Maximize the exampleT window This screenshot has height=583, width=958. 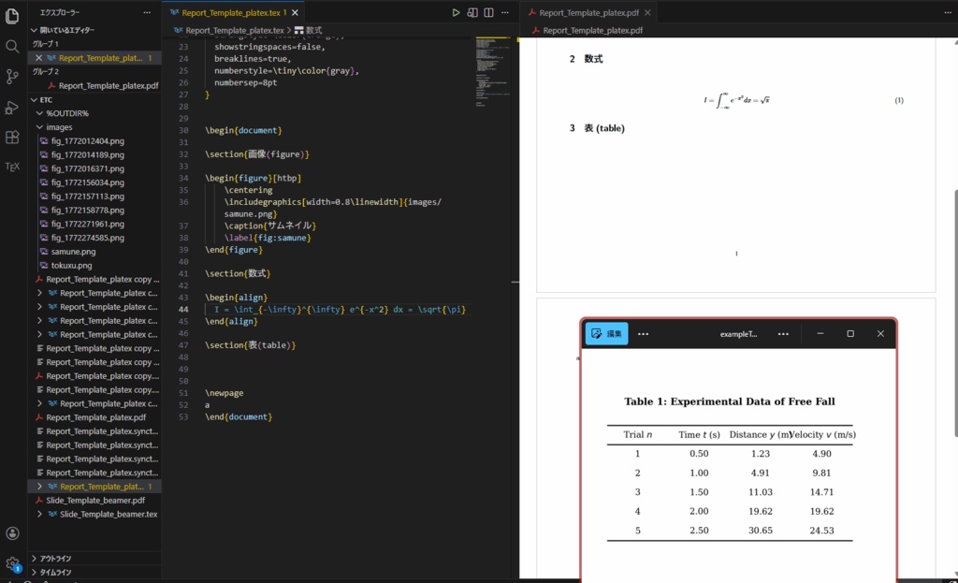850,334
